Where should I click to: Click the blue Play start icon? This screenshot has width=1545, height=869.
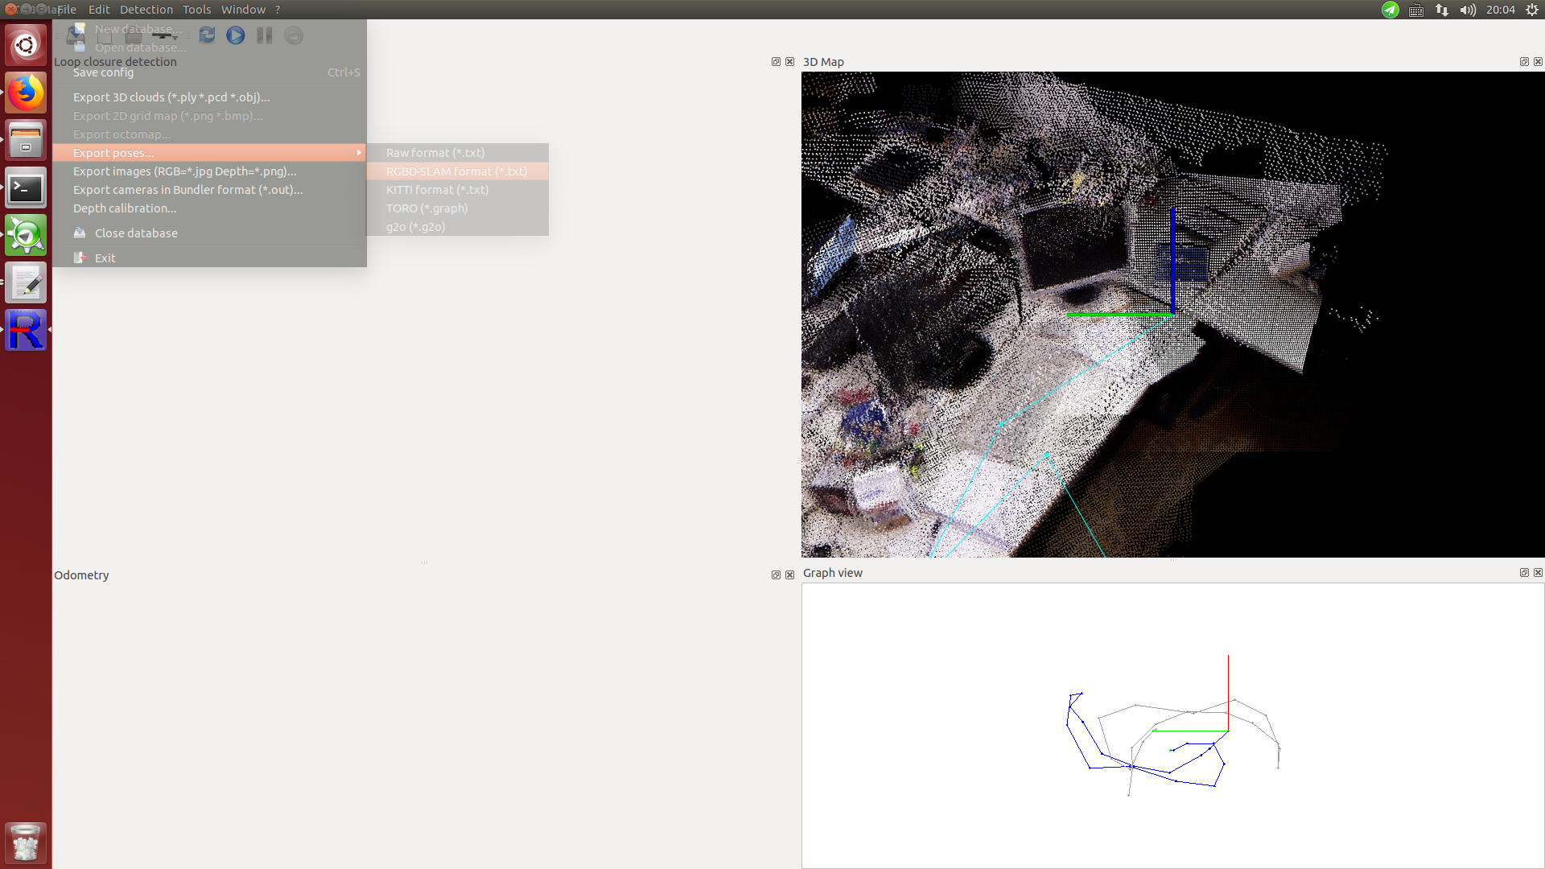pyautogui.click(x=235, y=35)
